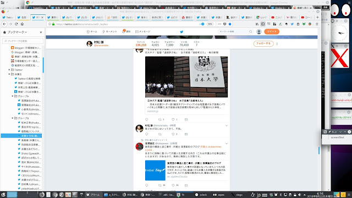Open the メッセージ menu item
Viewport: 352px width, 198px height.
[142, 32]
